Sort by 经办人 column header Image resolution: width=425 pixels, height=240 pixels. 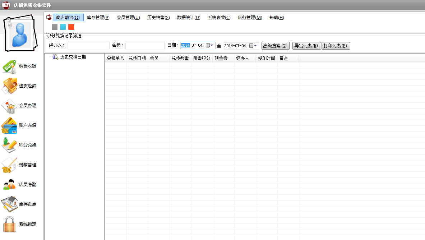[x=245, y=58]
